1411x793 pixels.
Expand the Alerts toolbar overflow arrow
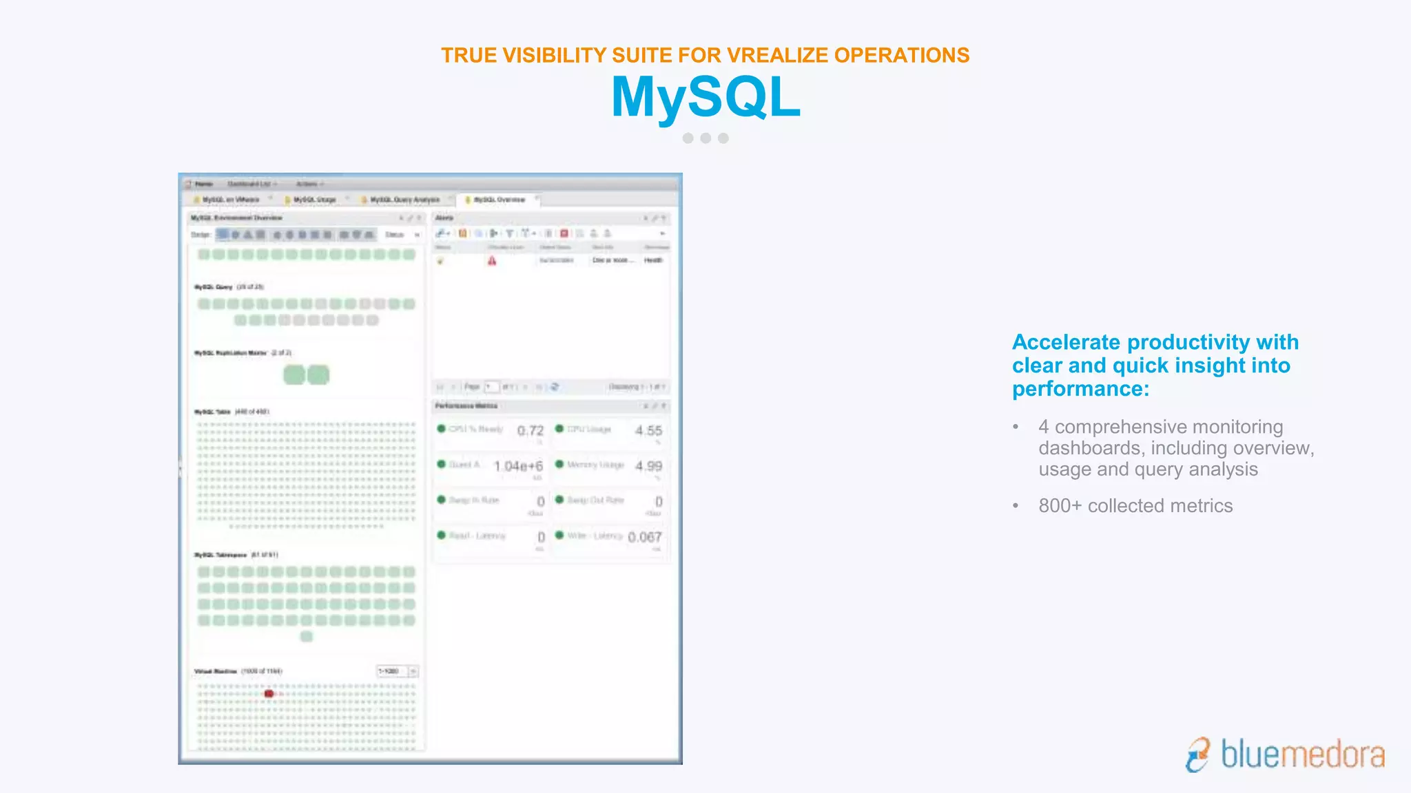tap(662, 234)
